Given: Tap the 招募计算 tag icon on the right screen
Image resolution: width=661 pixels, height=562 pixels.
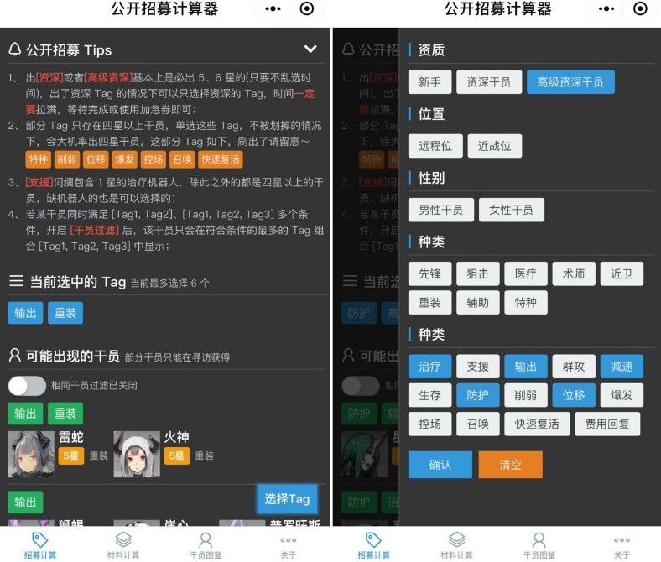Looking at the screenshot, I should click(373, 540).
